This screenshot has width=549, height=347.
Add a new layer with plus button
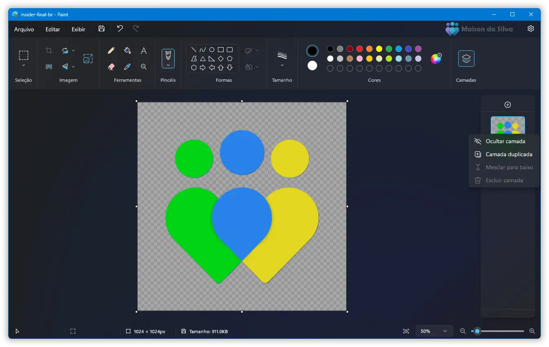[507, 105]
